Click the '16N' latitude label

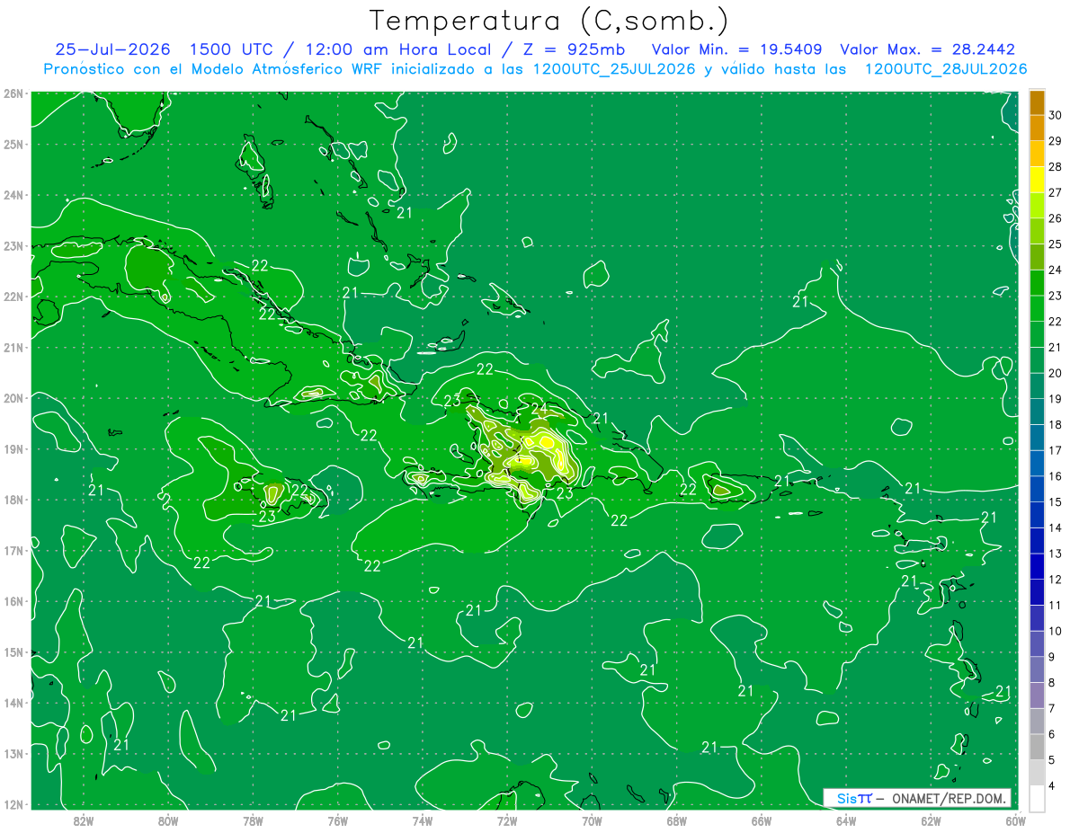(13, 601)
